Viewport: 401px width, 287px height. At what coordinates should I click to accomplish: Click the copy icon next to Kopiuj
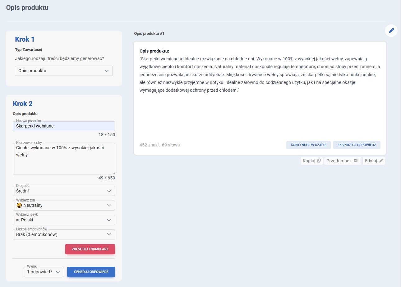[319, 161]
